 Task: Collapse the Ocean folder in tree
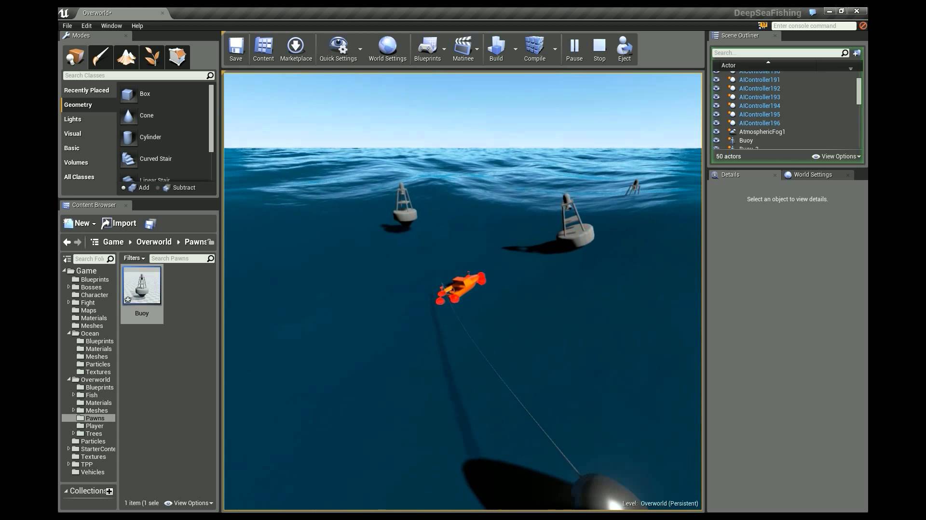69,333
